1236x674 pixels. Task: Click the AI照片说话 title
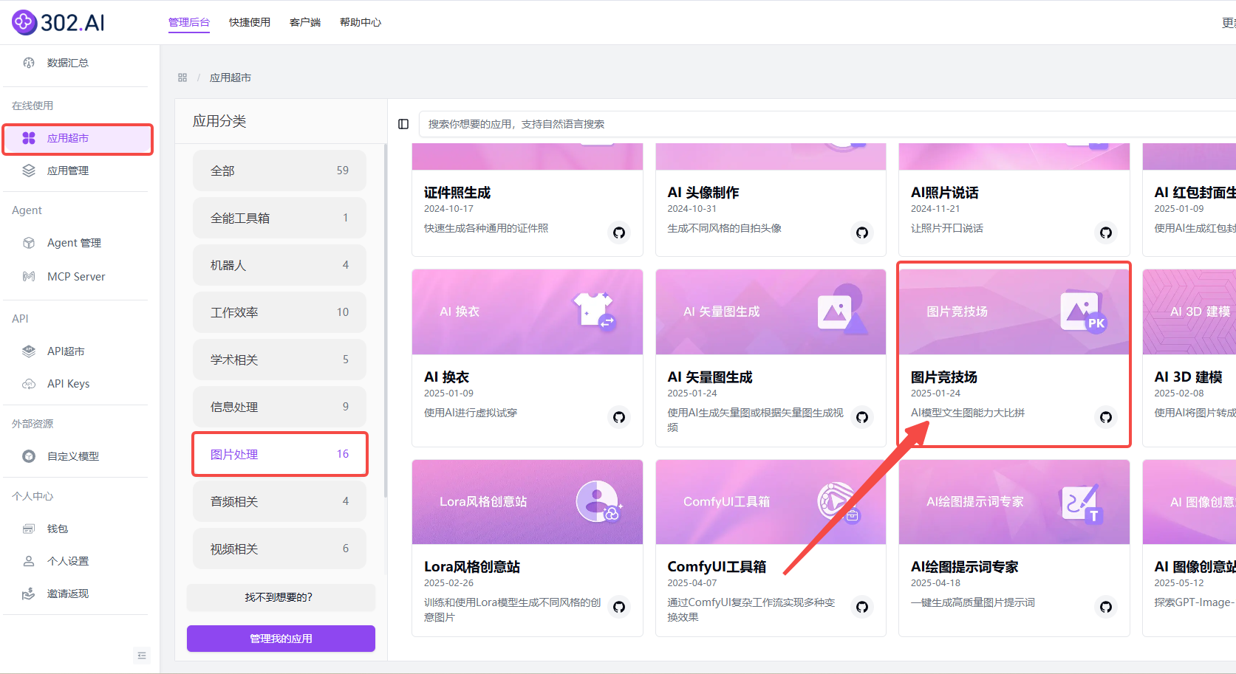[x=945, y=193]
